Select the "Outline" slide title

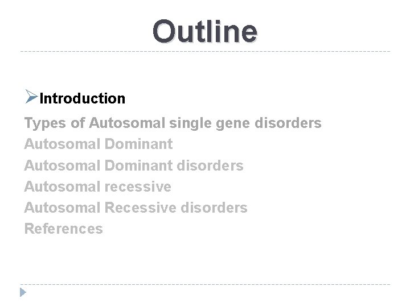pos(205,31)
